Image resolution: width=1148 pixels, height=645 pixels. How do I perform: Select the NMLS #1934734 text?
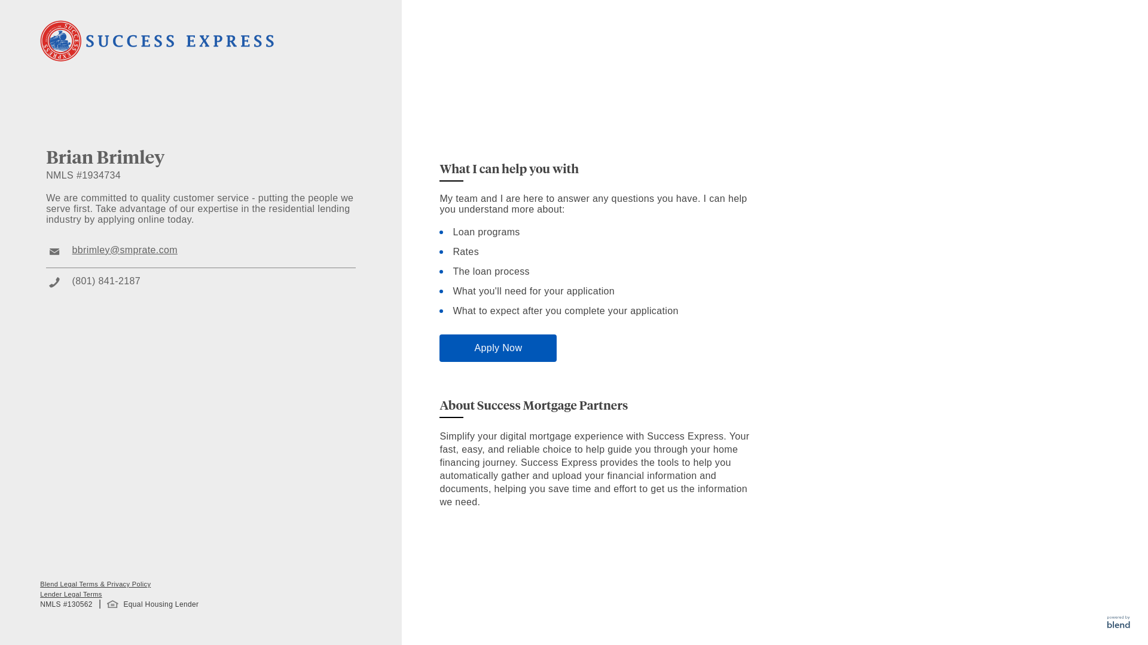pyautogui.click(x=83, y=176)
